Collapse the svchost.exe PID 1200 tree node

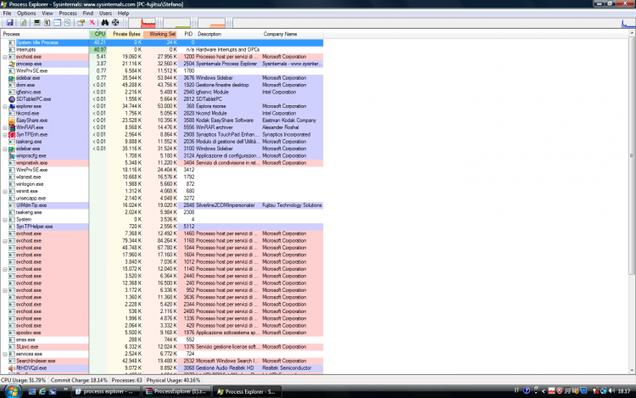point(5,57)
